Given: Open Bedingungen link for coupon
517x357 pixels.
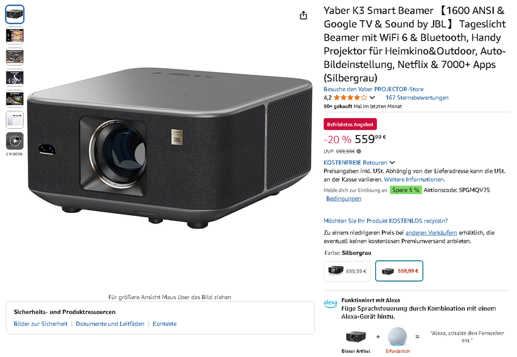Looking at the screenshot, I should pyautogui.click(x=344, y=198).
